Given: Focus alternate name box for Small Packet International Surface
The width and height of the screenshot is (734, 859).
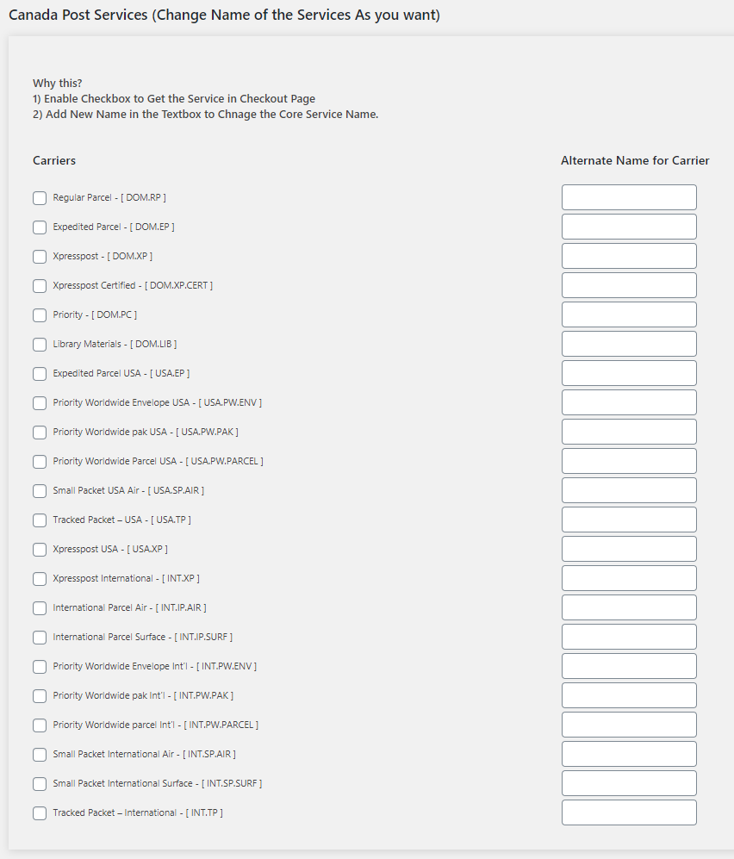Looking at the screenshot, I should pyautogui.click(x=629, y=783).
